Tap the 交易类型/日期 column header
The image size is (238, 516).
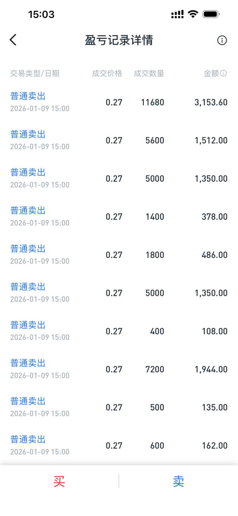[35, 74]
